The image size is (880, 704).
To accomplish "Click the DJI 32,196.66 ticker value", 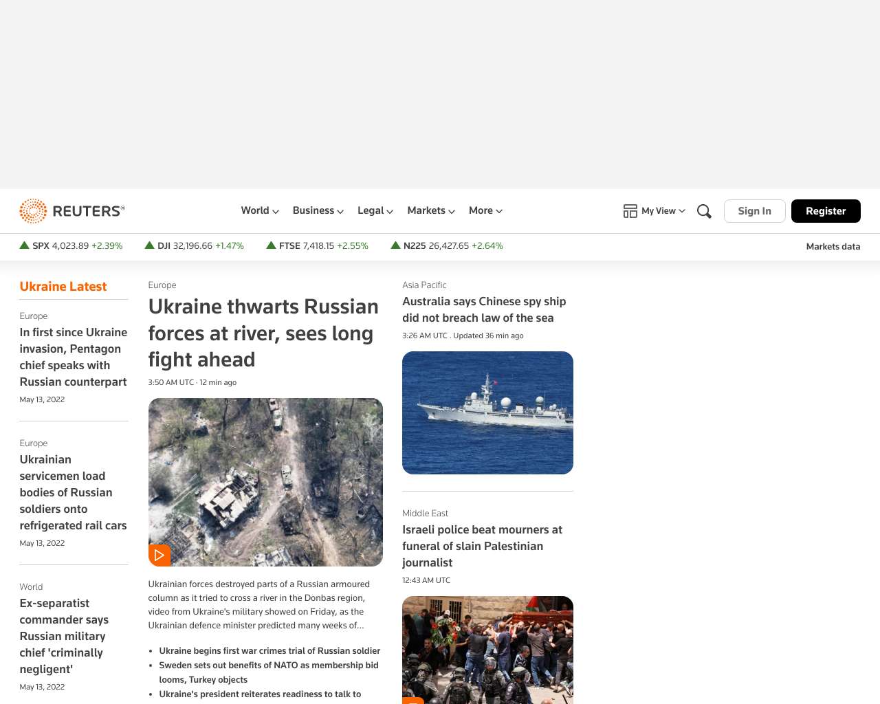I will coord(192,245).
